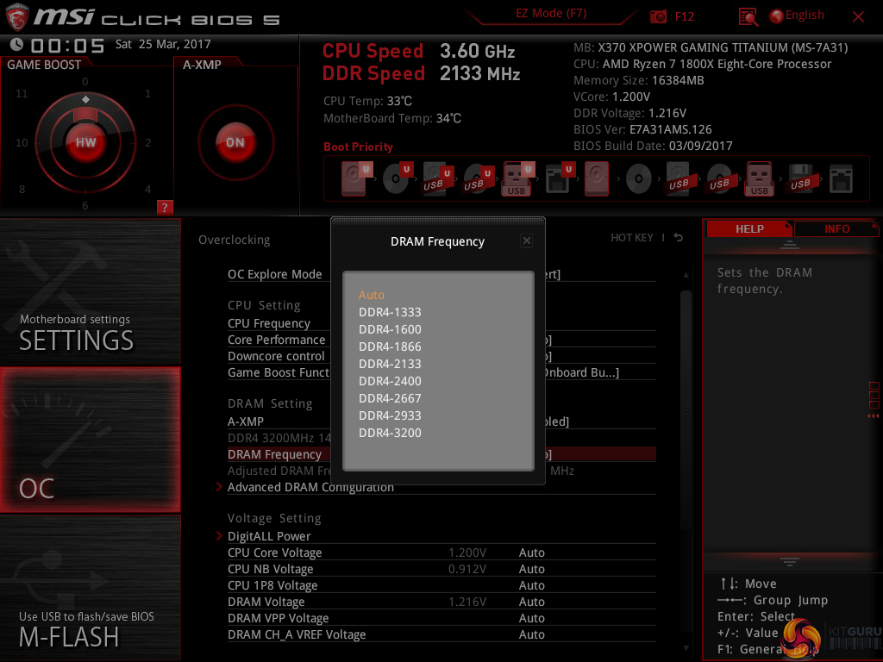Viewport: 883px width, 662px height.
Task: Close the DRAM Frequency popup
Action: (x=527, y=241)
